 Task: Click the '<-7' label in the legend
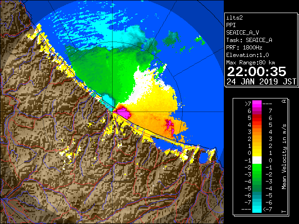[267, 210]
